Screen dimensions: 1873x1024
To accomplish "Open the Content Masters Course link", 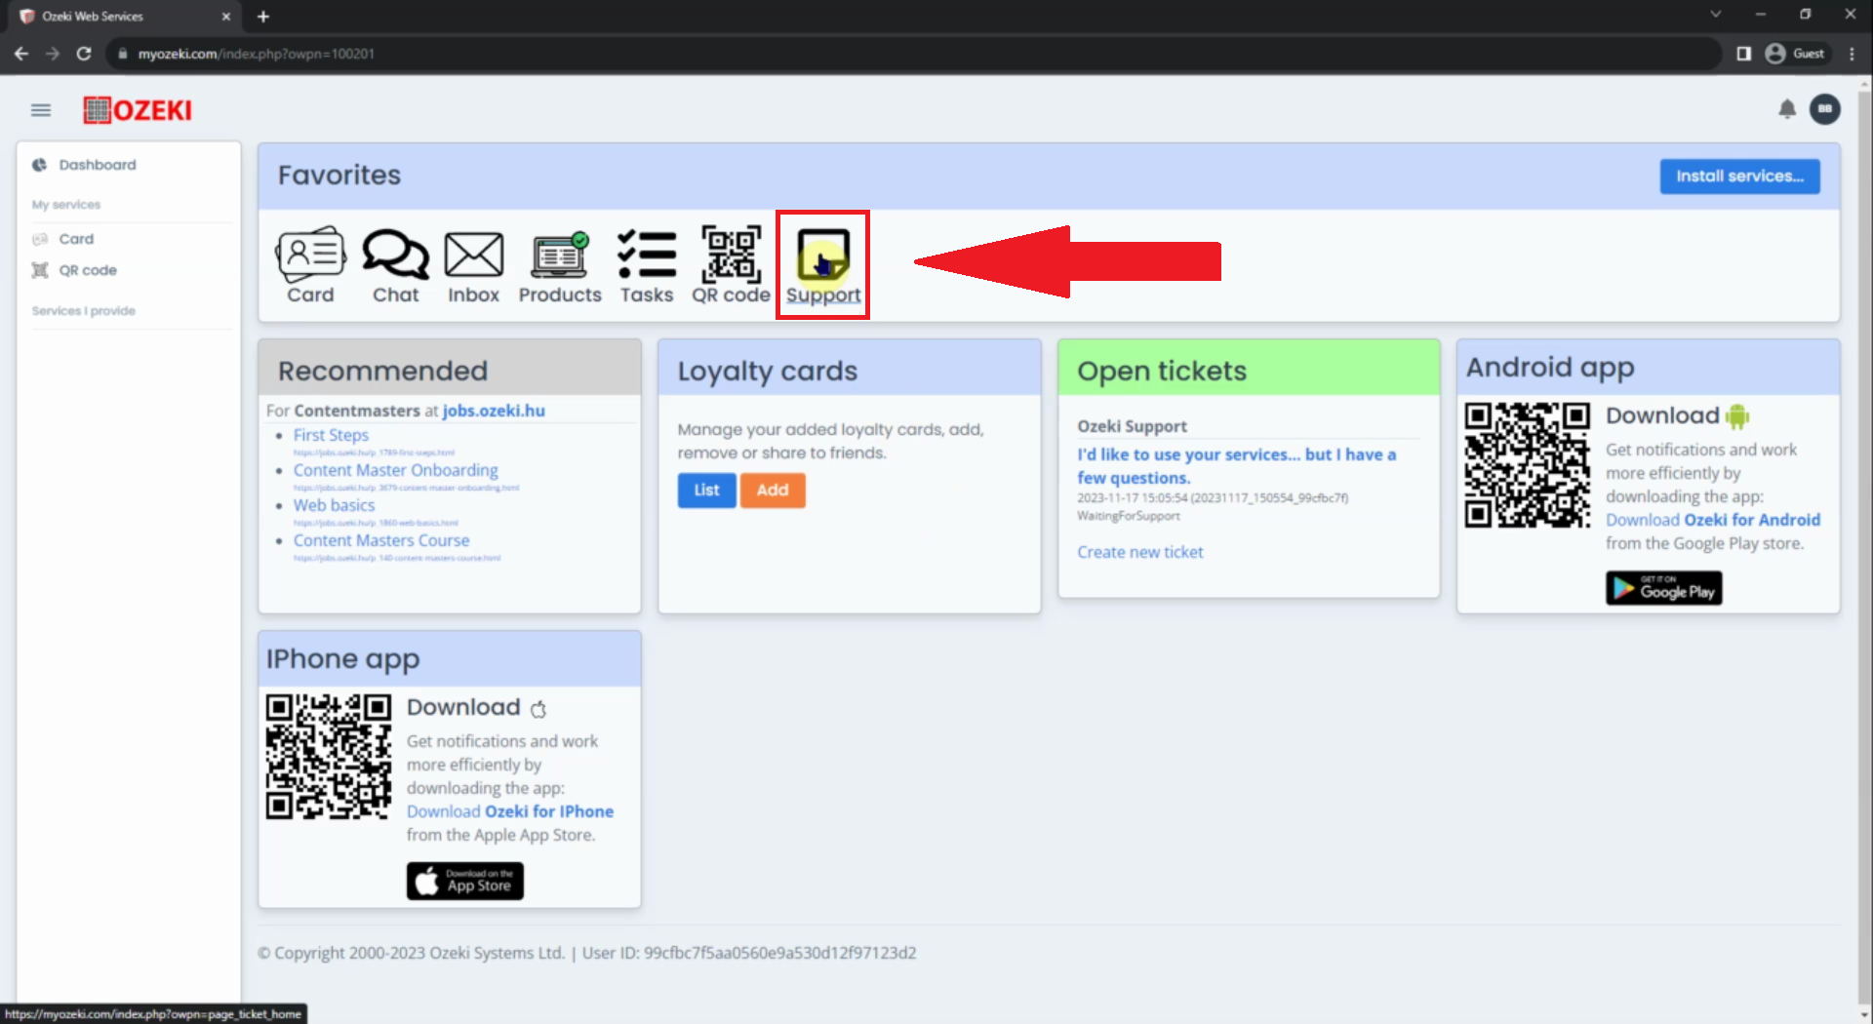I will pos(381,540).
